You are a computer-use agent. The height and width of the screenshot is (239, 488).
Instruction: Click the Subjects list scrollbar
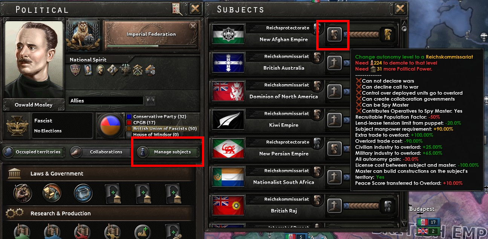click(x=404, y=124)
